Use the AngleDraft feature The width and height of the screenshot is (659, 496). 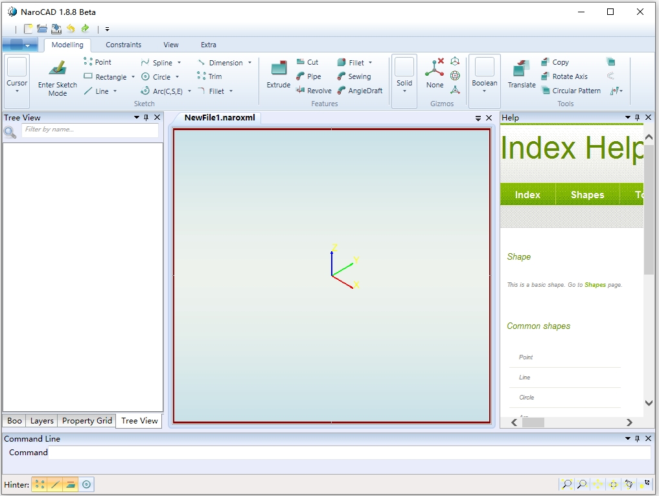click(x=360, y=91)
